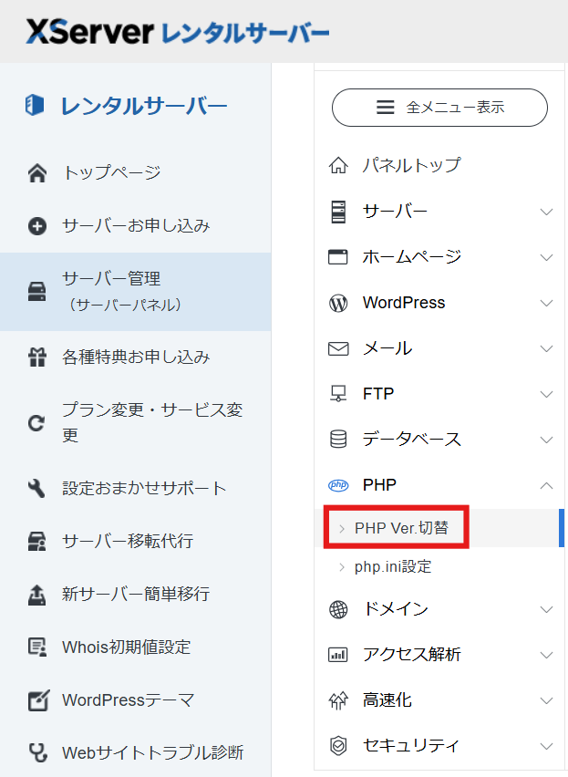The image size is (568, 777).
Task: Click the WordPress logo icon in panel menu
Action: (x=338, y=304)
